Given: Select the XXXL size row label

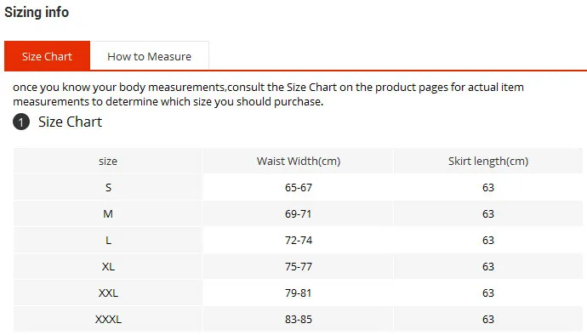Looking at the screenshot, I should click(108, 320).
